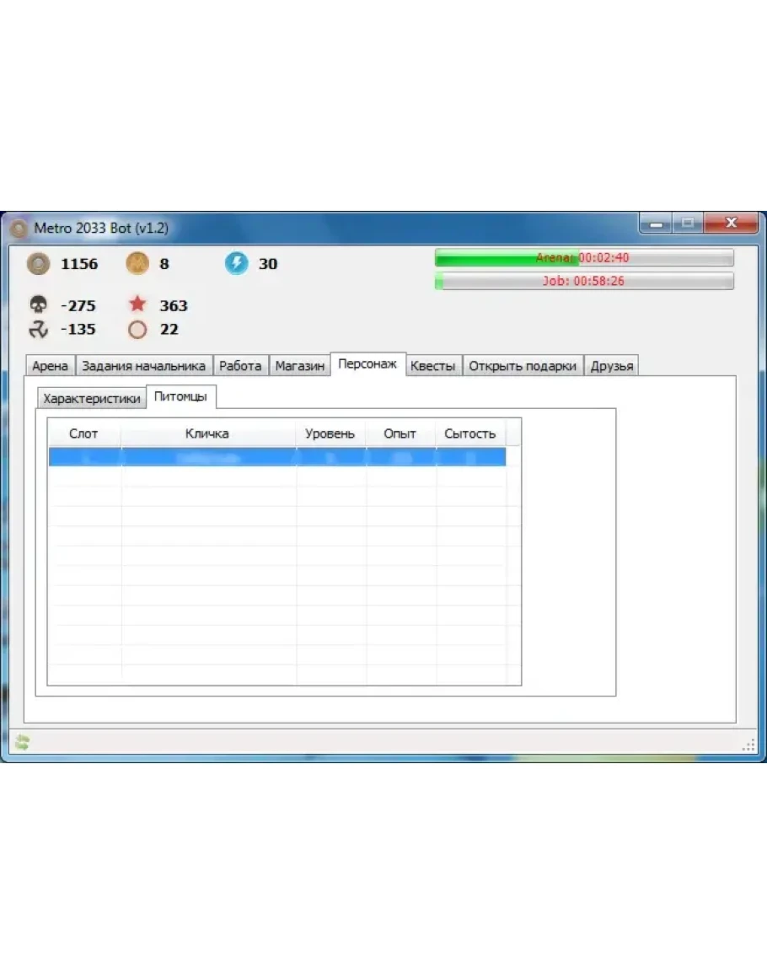Click the blue lightning energy icon
767x974 pixels.
[236, 264]
